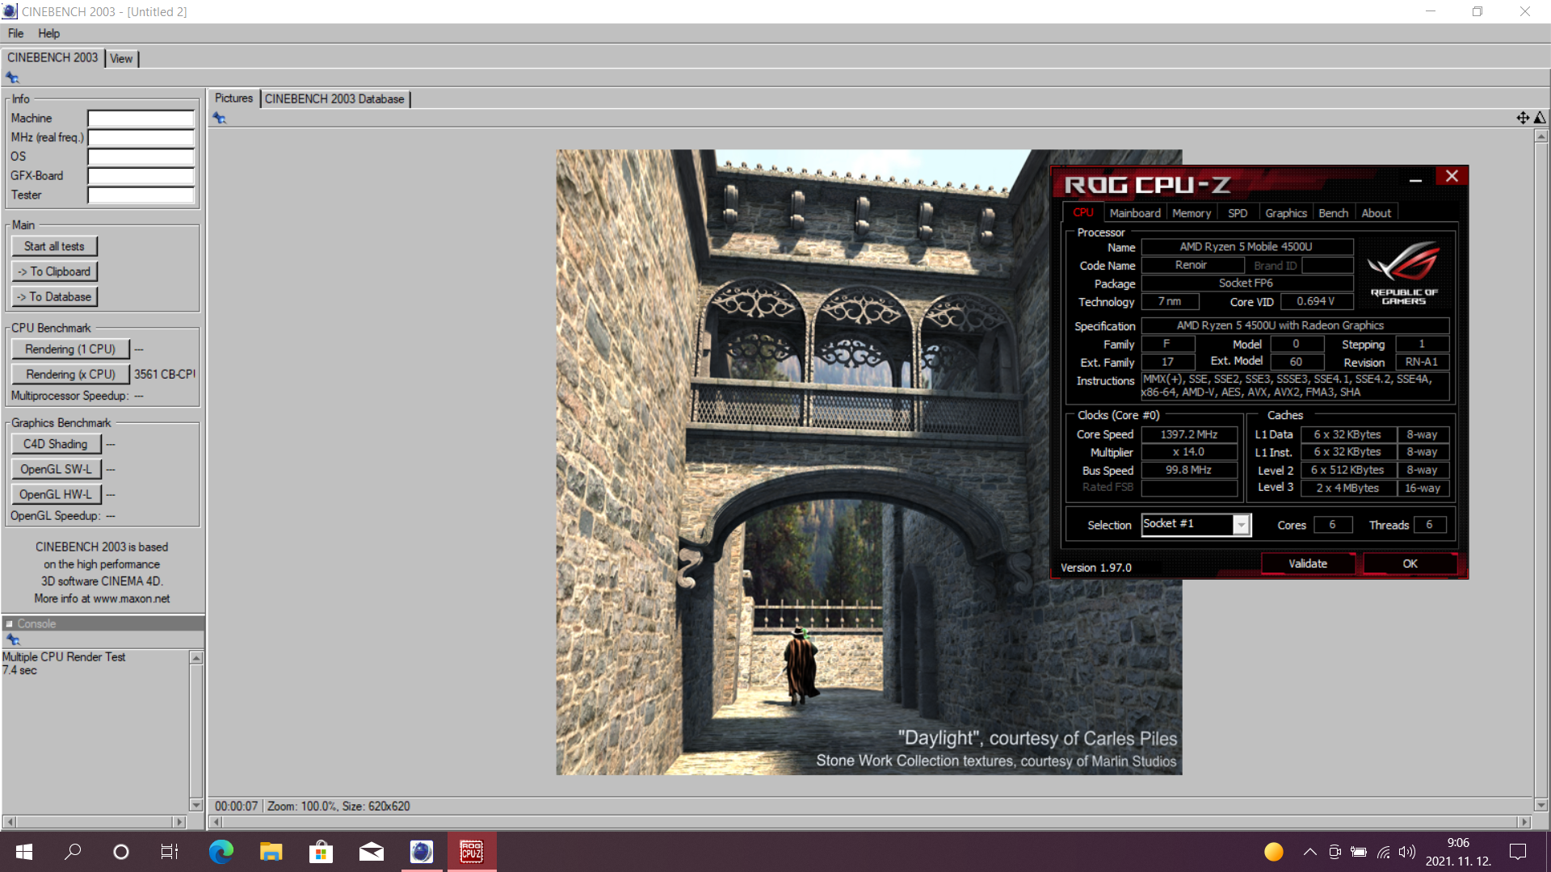
Task: Open Task View on taskbar
Action: [x=170, y=852]
